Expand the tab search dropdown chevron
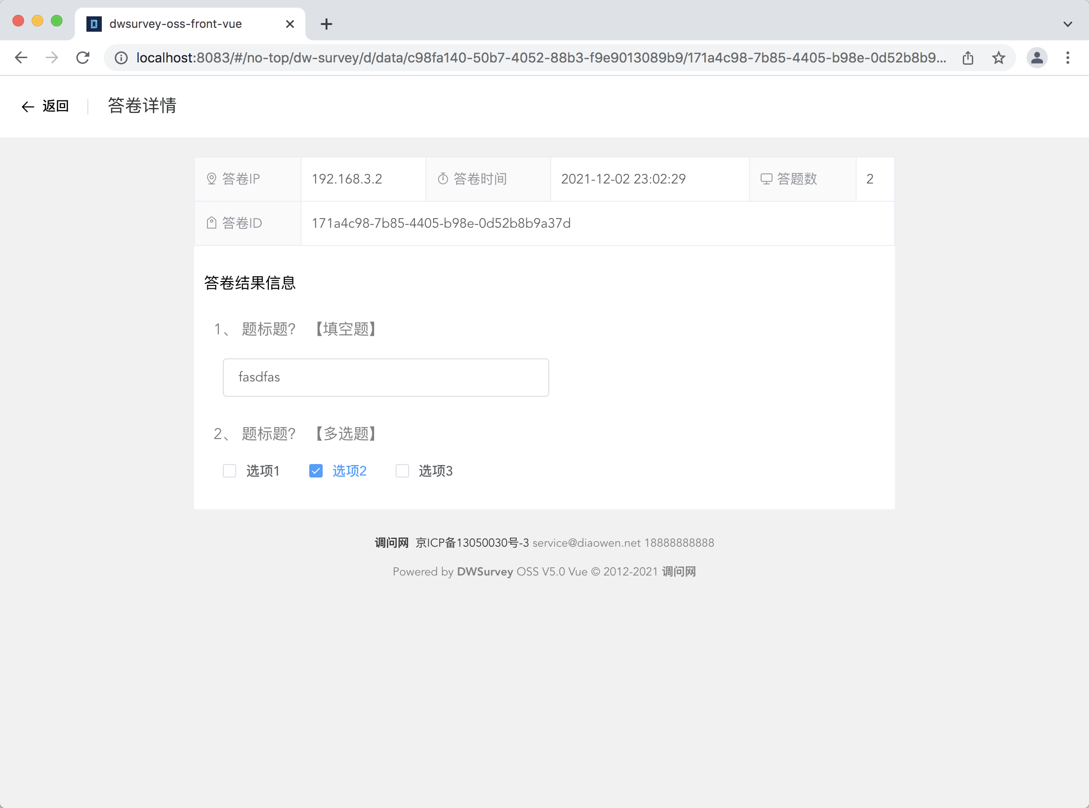 coord(1067,24)
